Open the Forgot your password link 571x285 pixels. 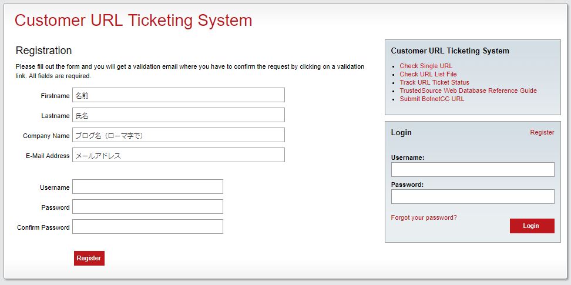[424, 217]
